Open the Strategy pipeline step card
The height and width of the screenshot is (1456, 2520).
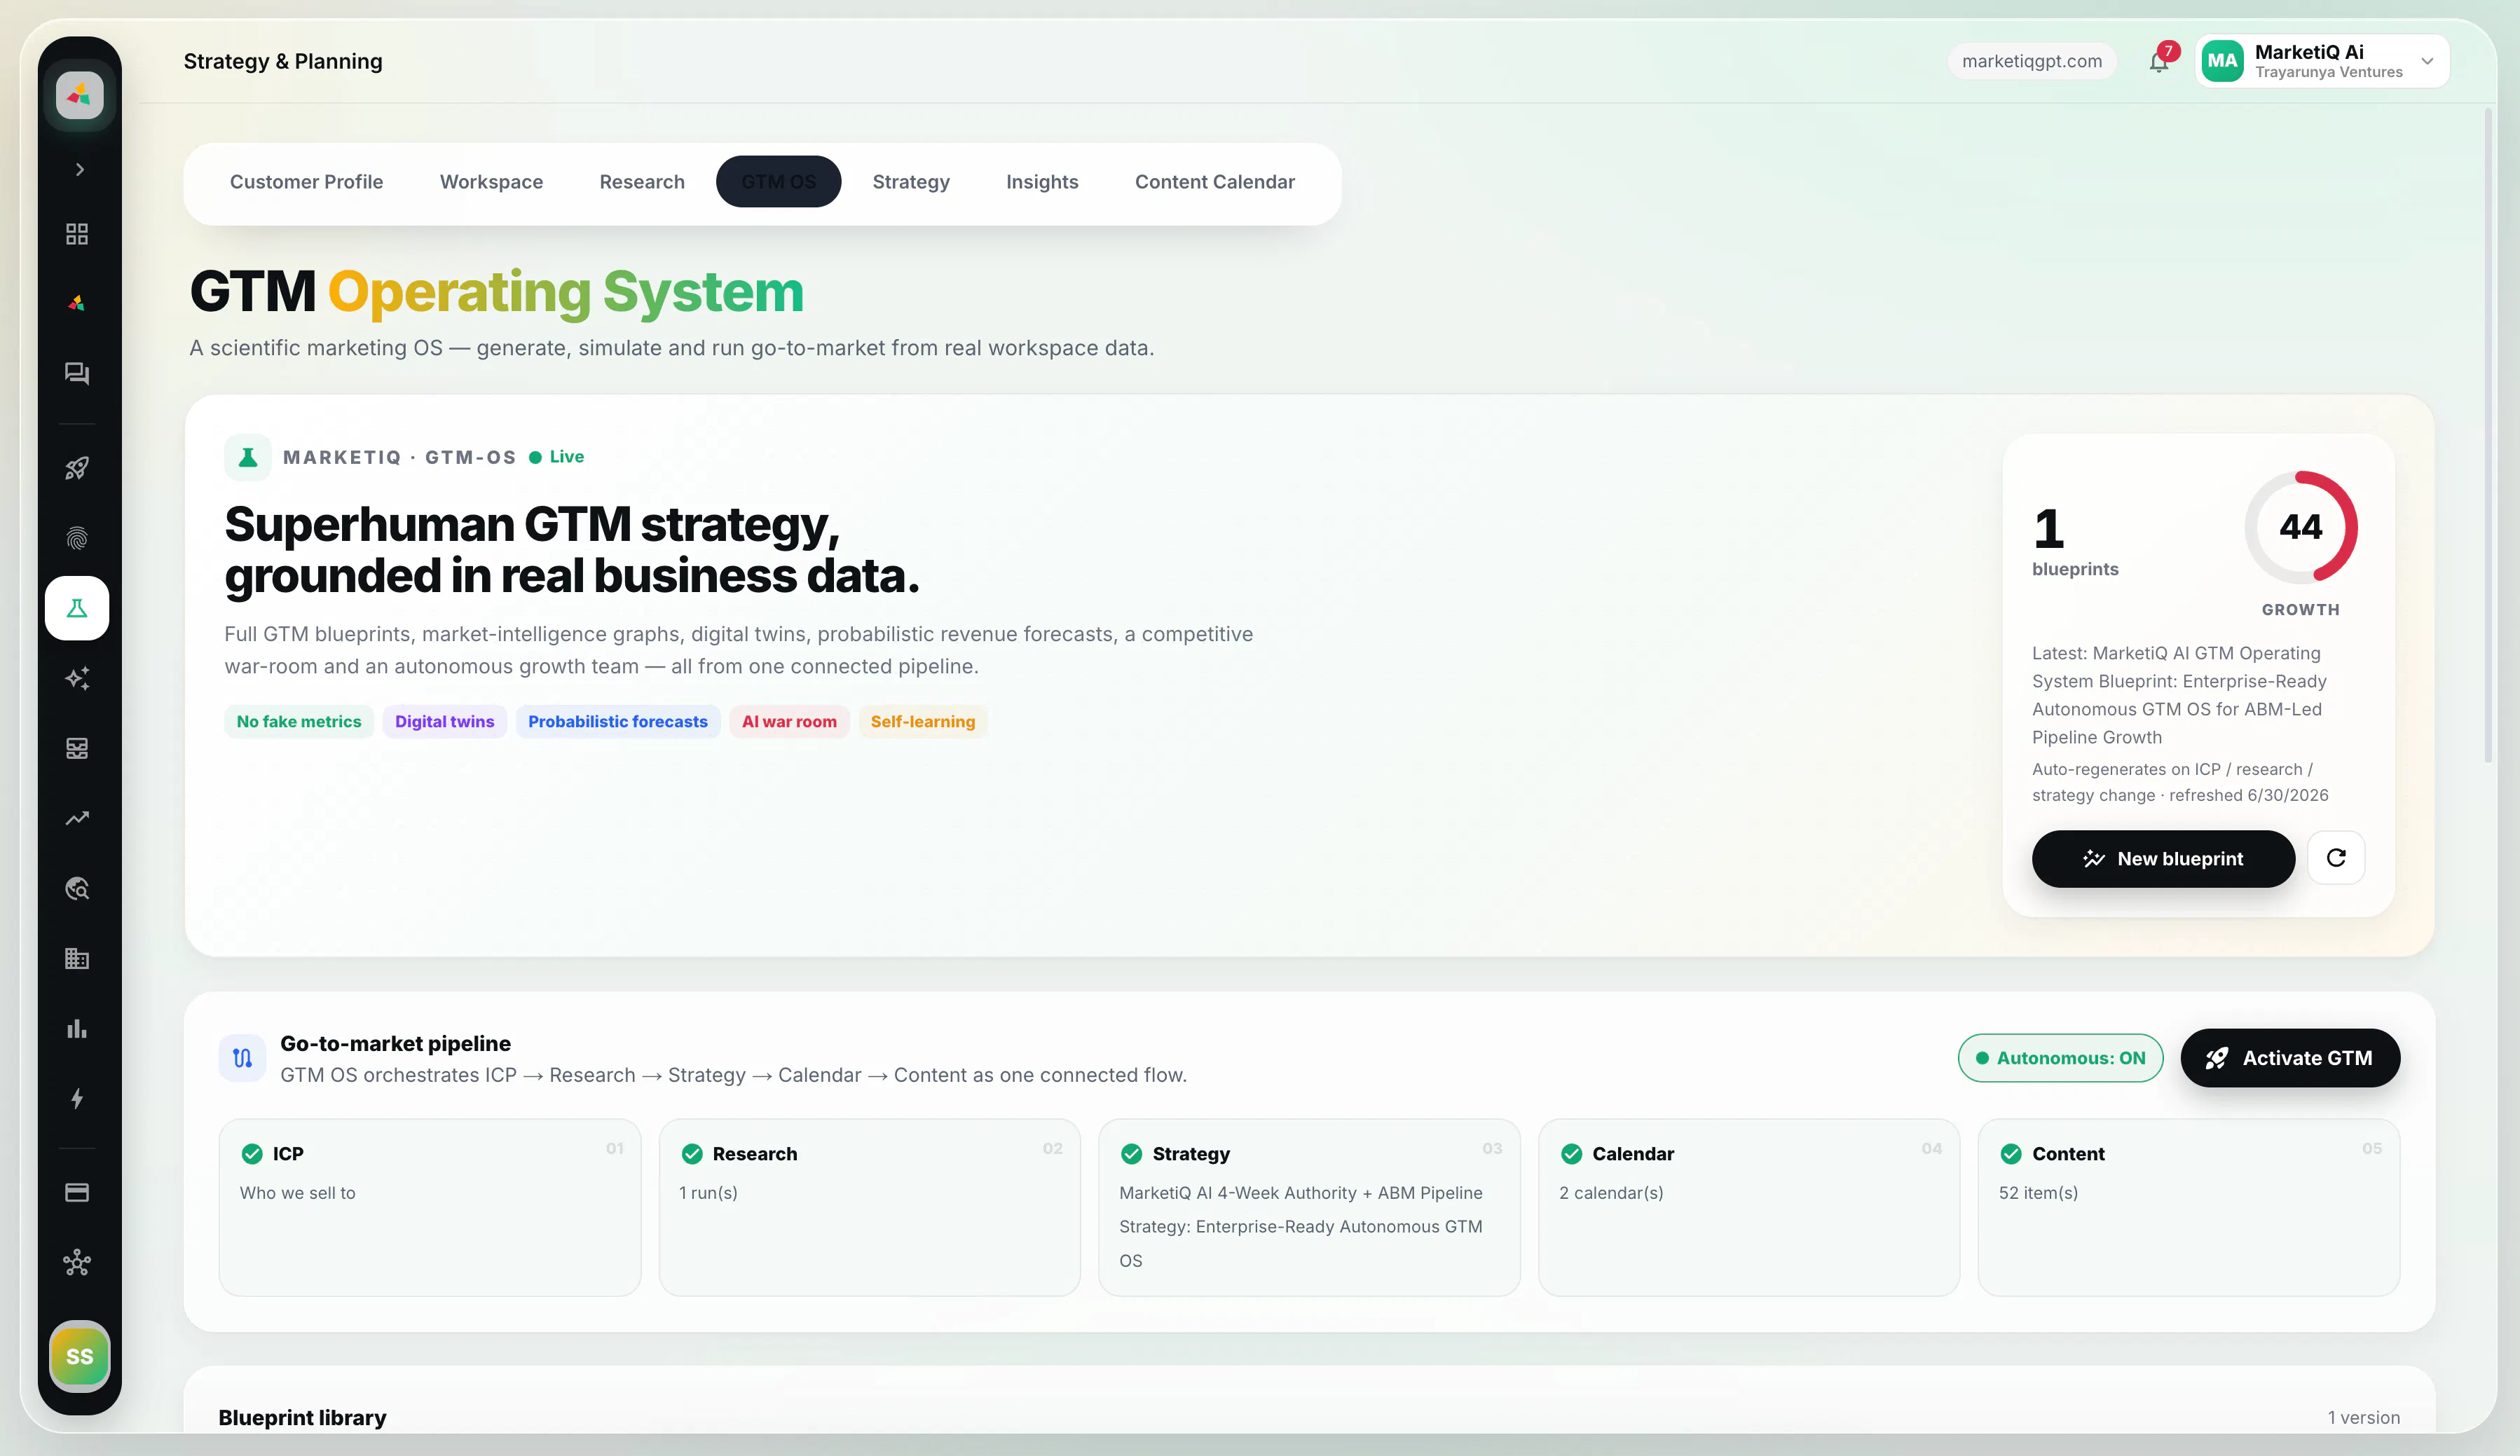point(1309,1207)
